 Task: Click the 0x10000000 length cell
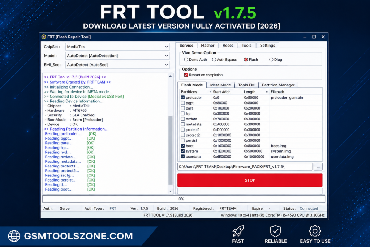pyautogui.click(x=254, y=157)
